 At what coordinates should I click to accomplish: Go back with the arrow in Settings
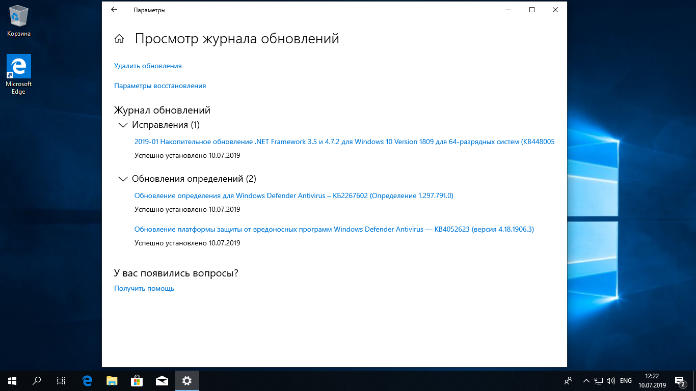pos(114,10)
